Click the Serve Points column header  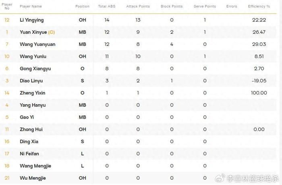[205, 6]
